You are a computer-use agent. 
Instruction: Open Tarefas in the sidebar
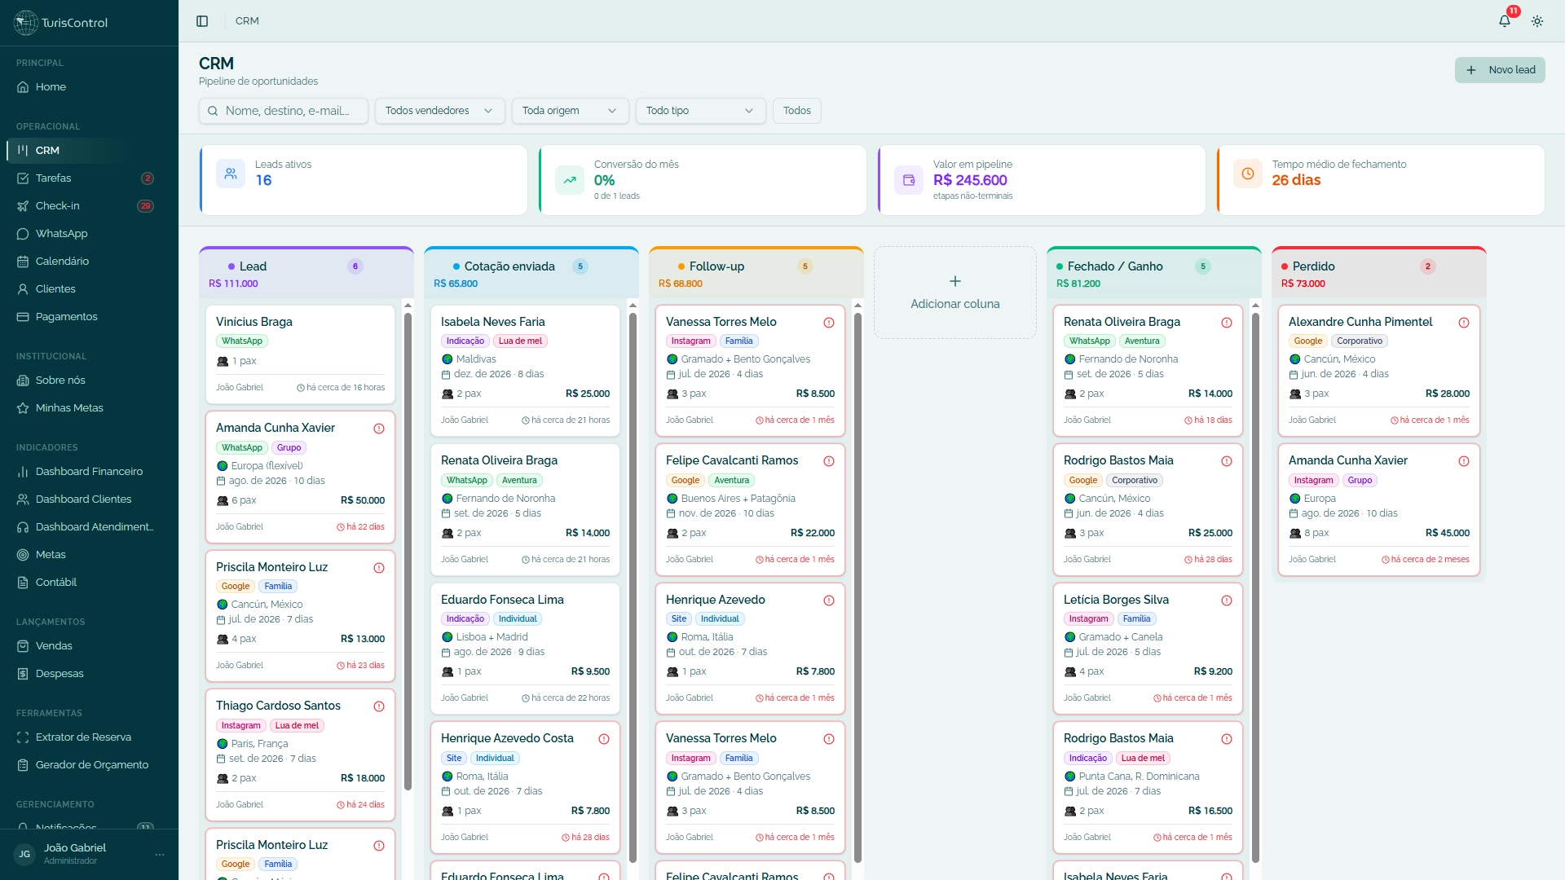[x=88, y=178]
